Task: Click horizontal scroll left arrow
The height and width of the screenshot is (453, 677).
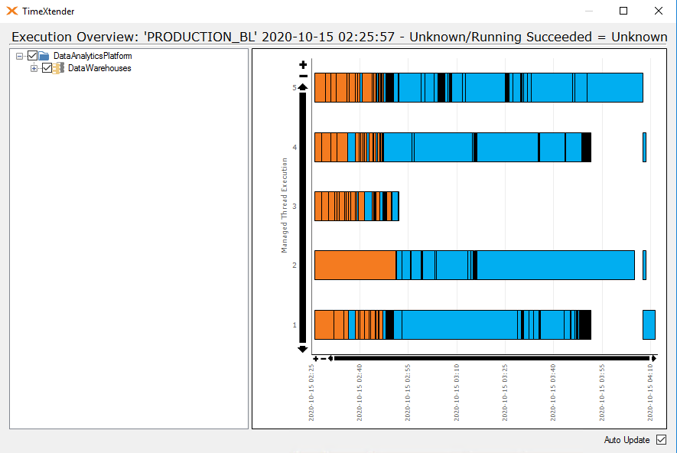Action: click(330, 358)
